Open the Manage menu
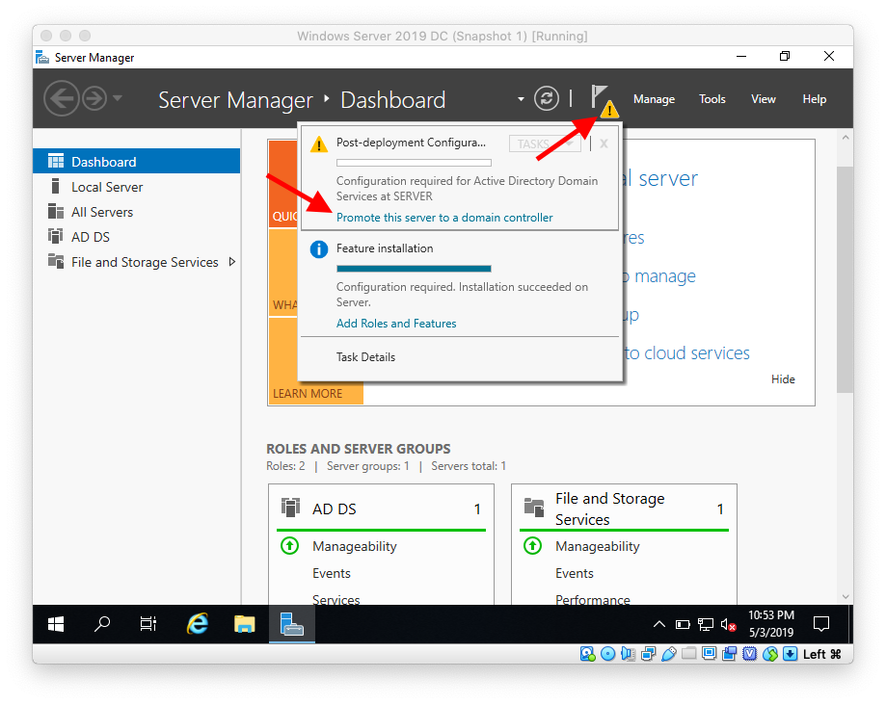Screen dimensions: 886x704 [x=654, y=98]
